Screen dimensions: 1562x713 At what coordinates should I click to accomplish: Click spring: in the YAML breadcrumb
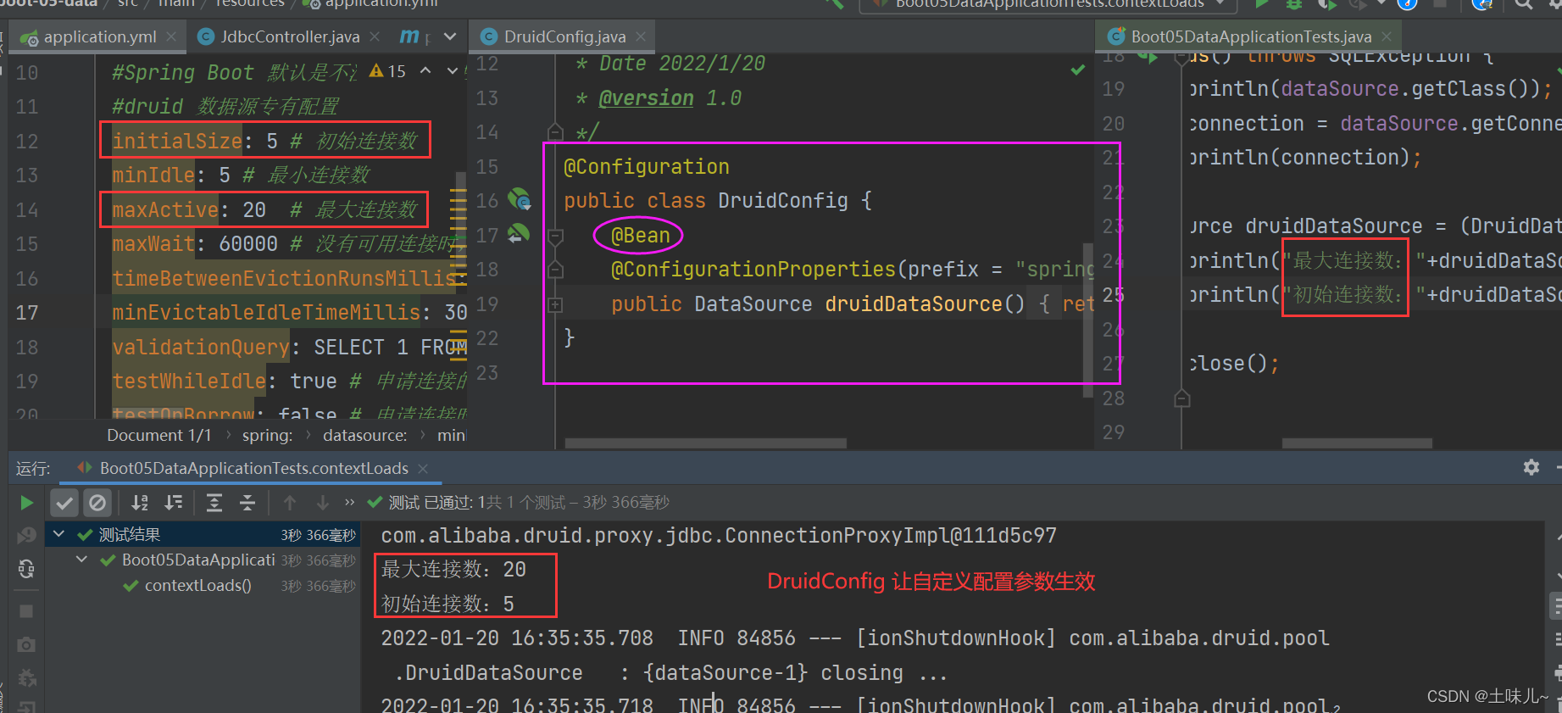point(267,436)
